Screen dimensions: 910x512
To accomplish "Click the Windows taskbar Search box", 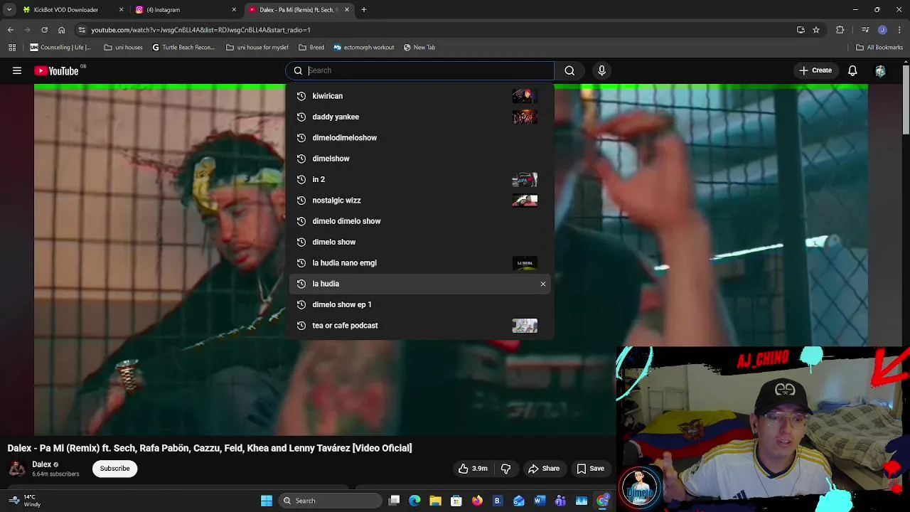I will (330, 501).
